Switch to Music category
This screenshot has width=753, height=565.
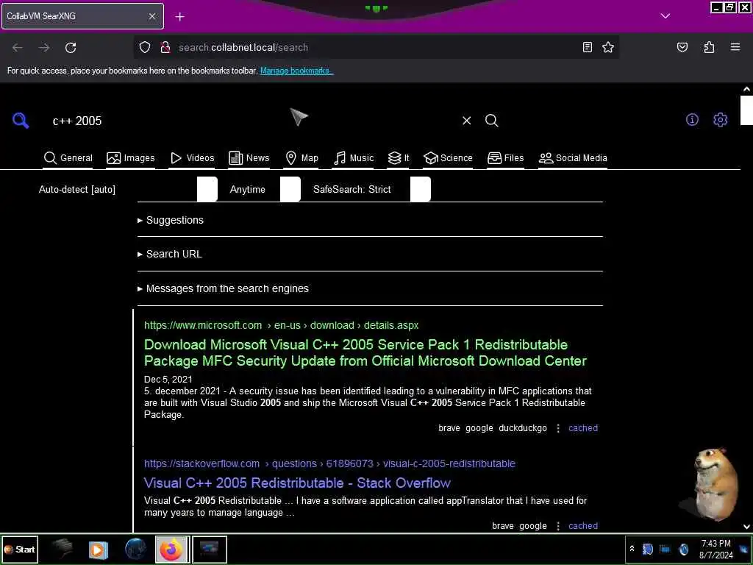[x=354, y=158]
